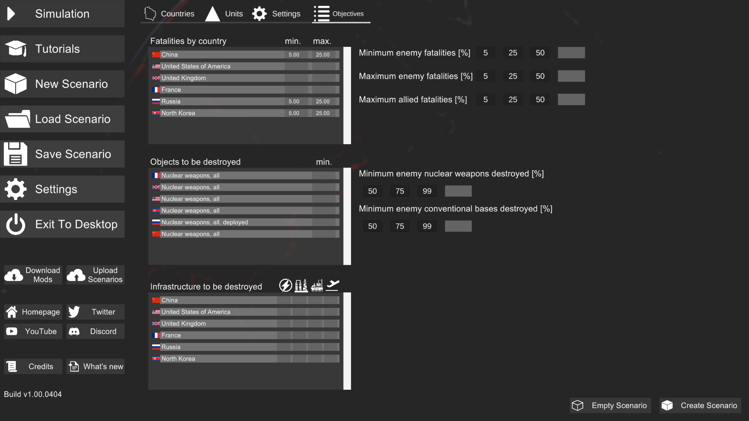Switch to the Countries tab
The height and width of the screenshot is (421, 749).
(x=169, y=14)
